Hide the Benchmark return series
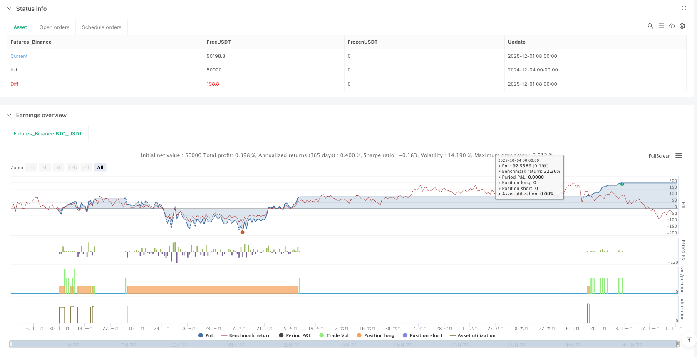 coord(246,335)
